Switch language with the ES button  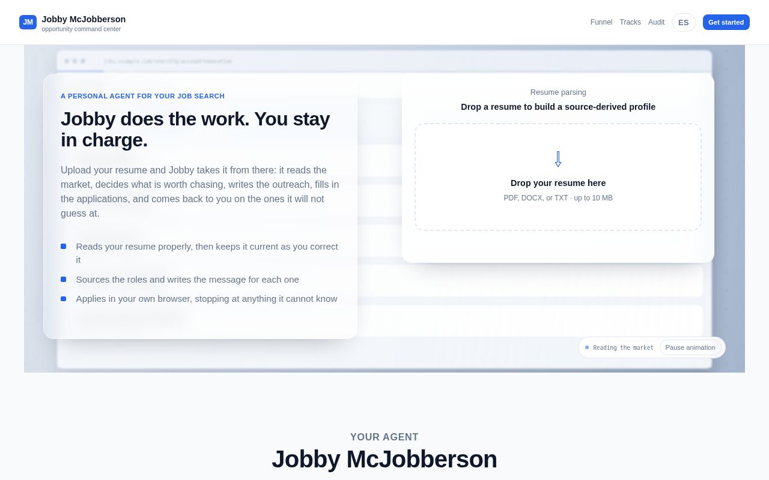coord(684,22)
